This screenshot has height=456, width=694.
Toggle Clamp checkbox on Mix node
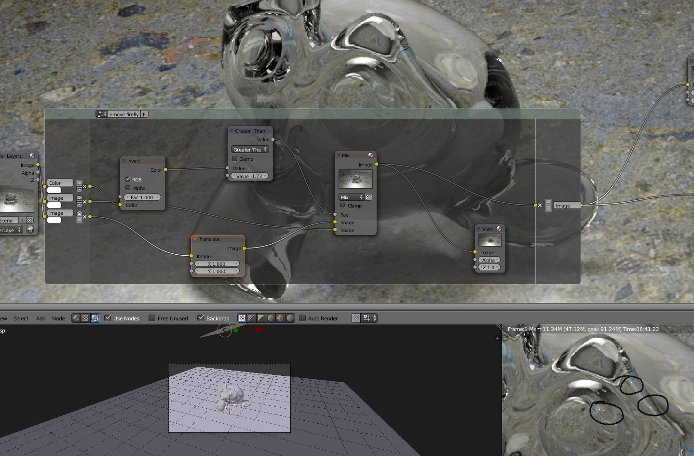click(342, 205)
